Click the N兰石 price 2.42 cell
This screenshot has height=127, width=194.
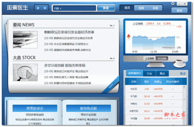click(x=147, y=89)
